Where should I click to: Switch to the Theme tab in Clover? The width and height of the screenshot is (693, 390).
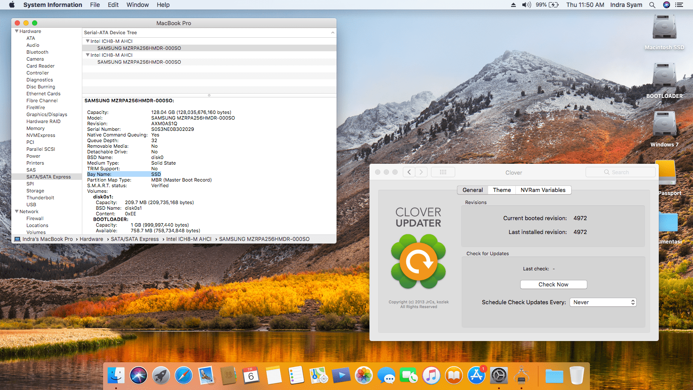pyautogui.click(x=502, y=190)
